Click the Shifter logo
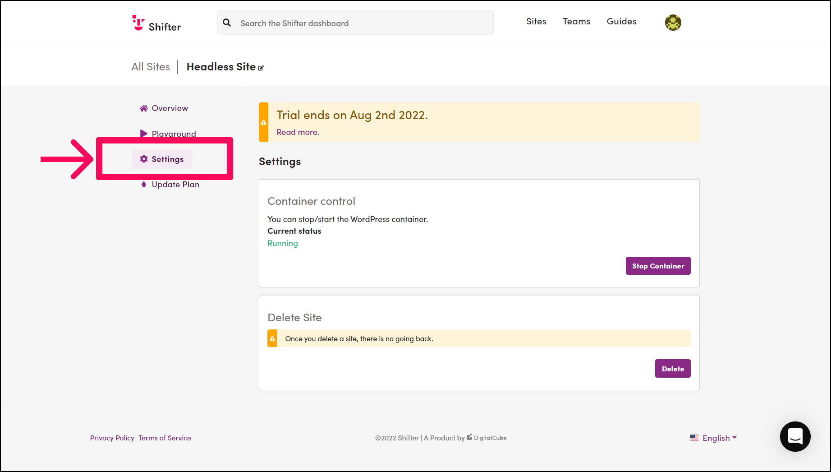Image resolution: width=831 pixels, height=472 pixels. (x=156, y=23)
